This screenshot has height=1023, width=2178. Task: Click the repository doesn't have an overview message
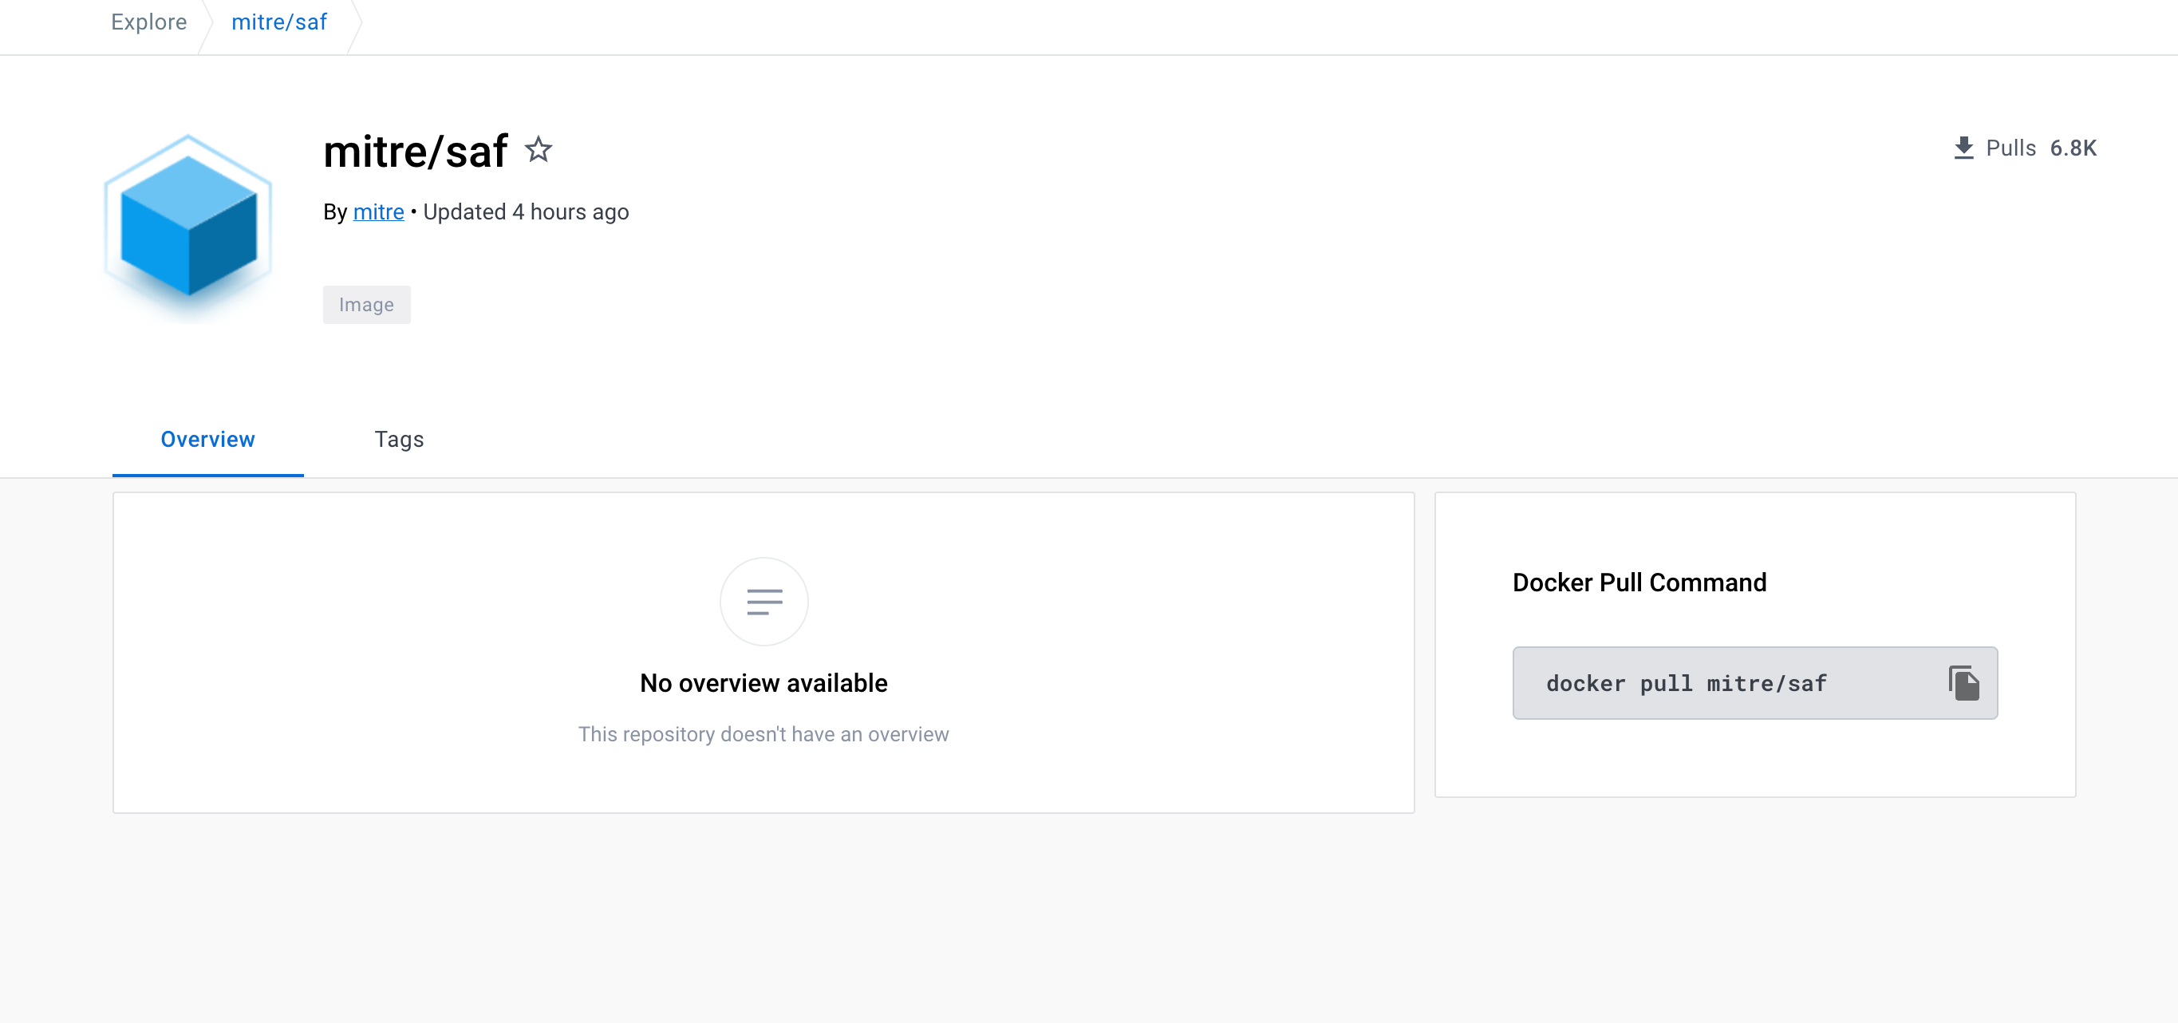click(763, 734)
